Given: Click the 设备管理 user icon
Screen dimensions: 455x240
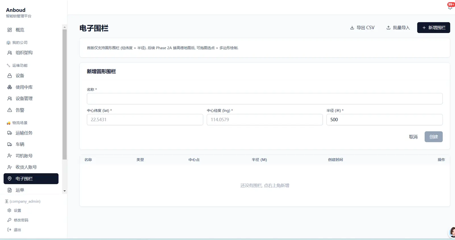Looking at the screenshot, I should click(10, 99).
